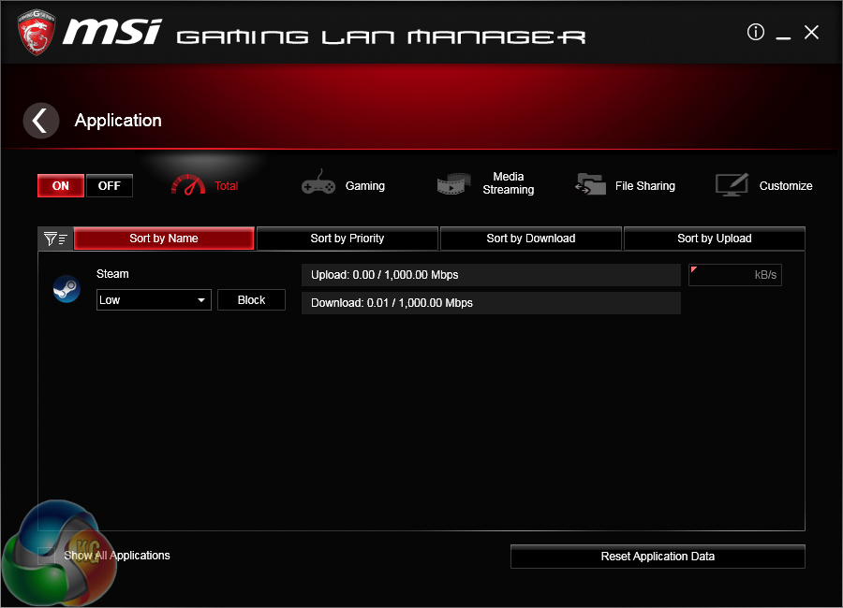Select the Total speedometer icon

[x=188, y=185]
